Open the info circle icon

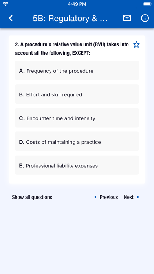coord(145,18)
